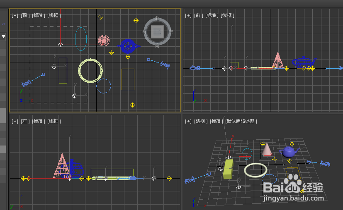The image size is (343, 210).
Task: Click the 东 east label on ViewCube compass
Action: coord(171,32)
